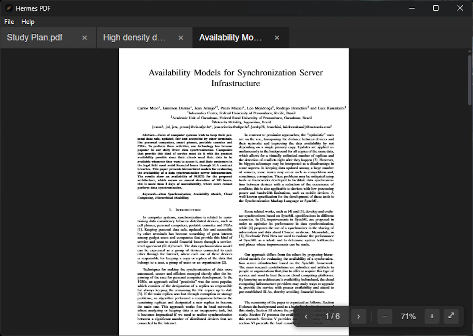Close the Hermes PDF window
The image size is (473, 336).
460,8
